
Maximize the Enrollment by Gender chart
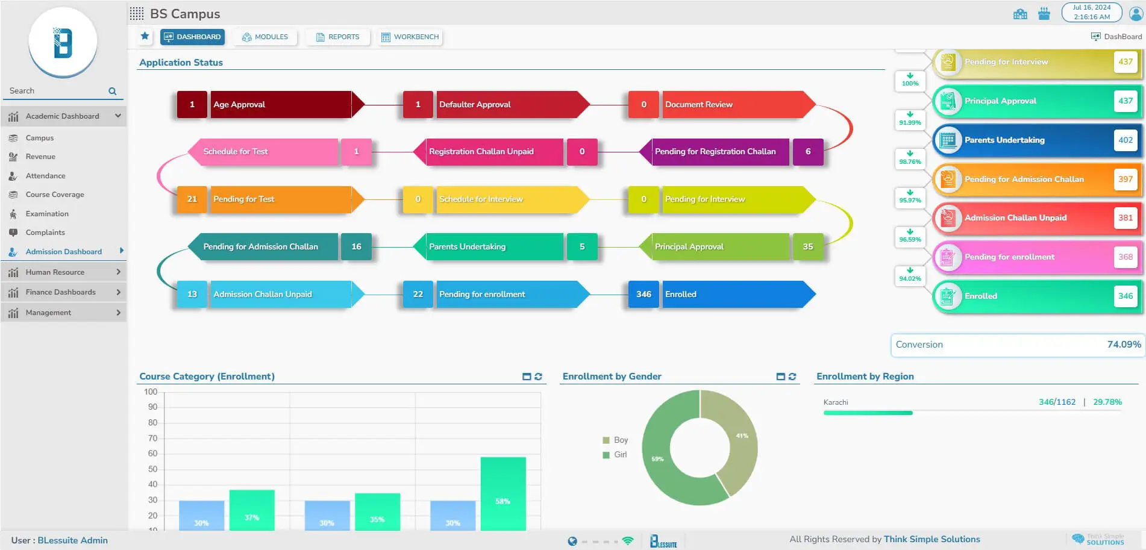point(780,377)
